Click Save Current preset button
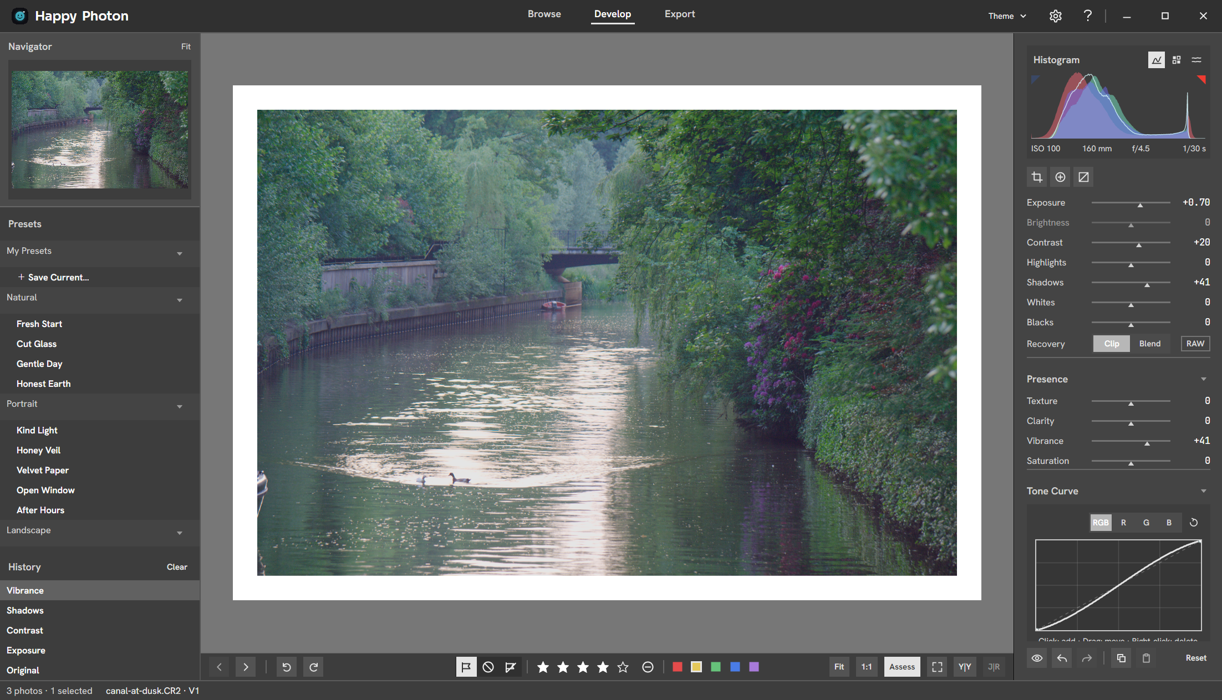 100,277
